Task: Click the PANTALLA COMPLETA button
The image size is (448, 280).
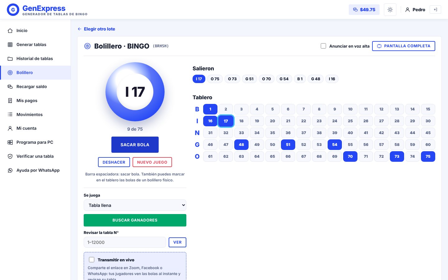Action: [404, 46]
